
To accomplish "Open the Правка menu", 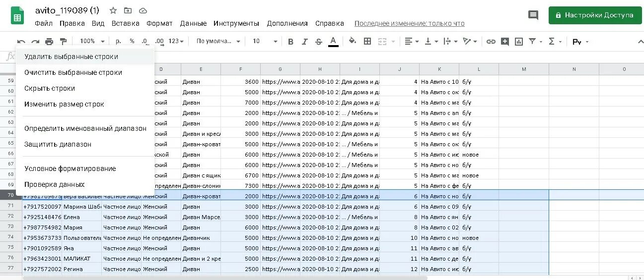I will [x=72, y=23].
